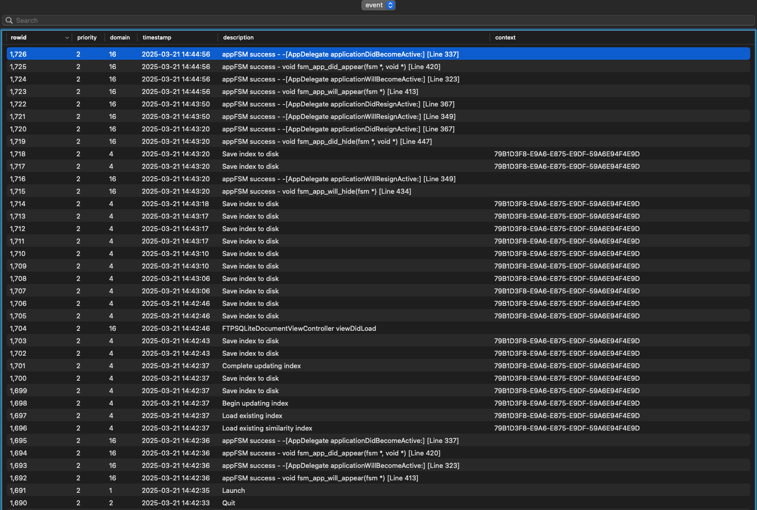Select the Complete updating index row

click(x=261, y=366)
